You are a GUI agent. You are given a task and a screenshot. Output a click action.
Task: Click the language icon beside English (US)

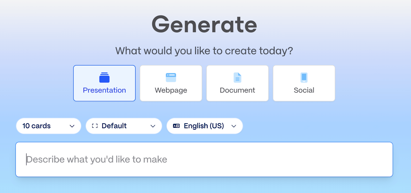(x=176, y=126)
